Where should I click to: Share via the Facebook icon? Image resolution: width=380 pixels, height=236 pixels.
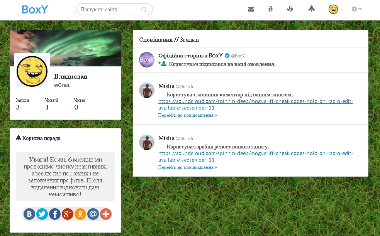click(x=55, y=214)
